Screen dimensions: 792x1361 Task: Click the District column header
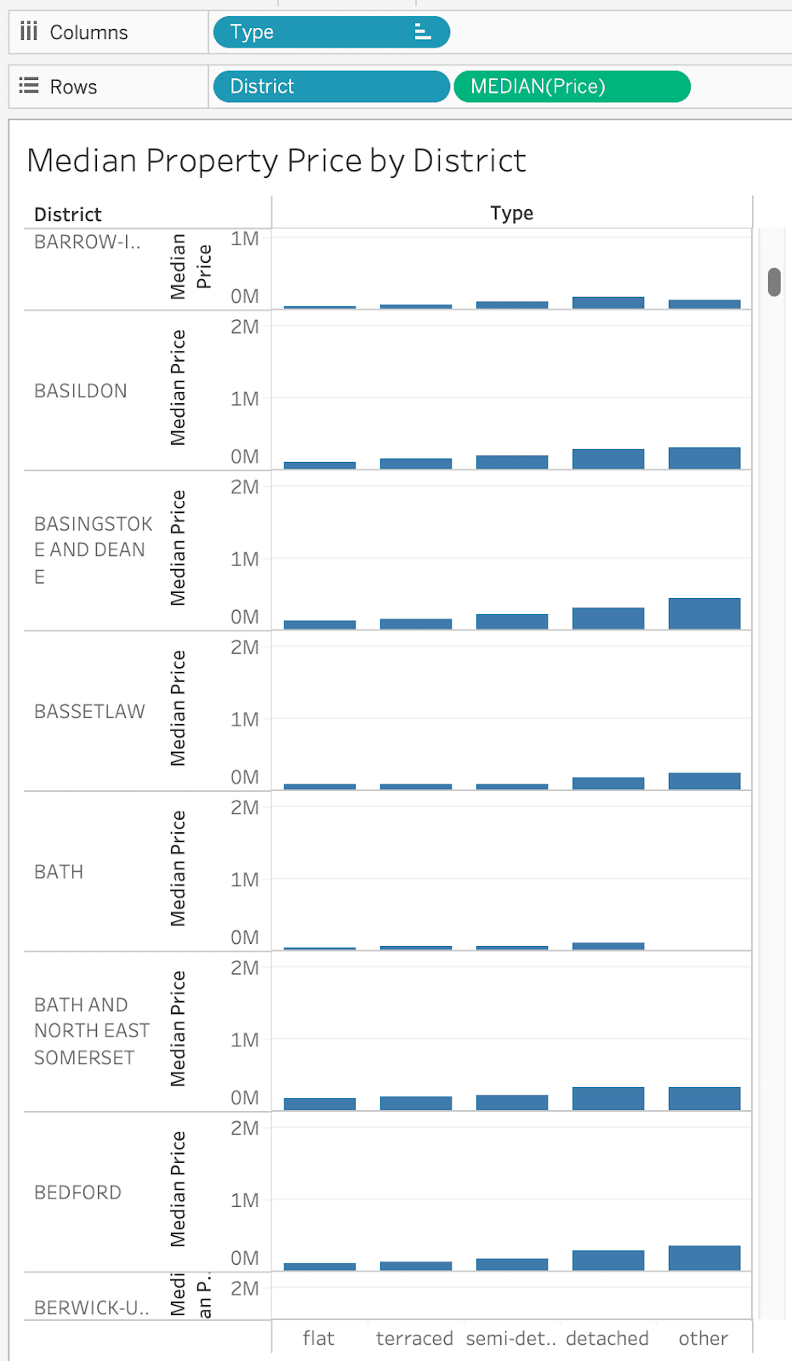pos(68,214)
